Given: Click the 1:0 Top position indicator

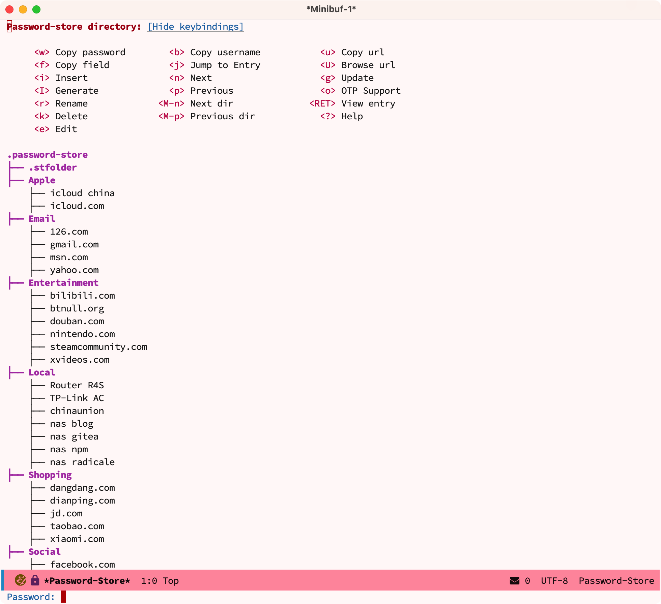Looking at the screenshot, I should [160, 580].
